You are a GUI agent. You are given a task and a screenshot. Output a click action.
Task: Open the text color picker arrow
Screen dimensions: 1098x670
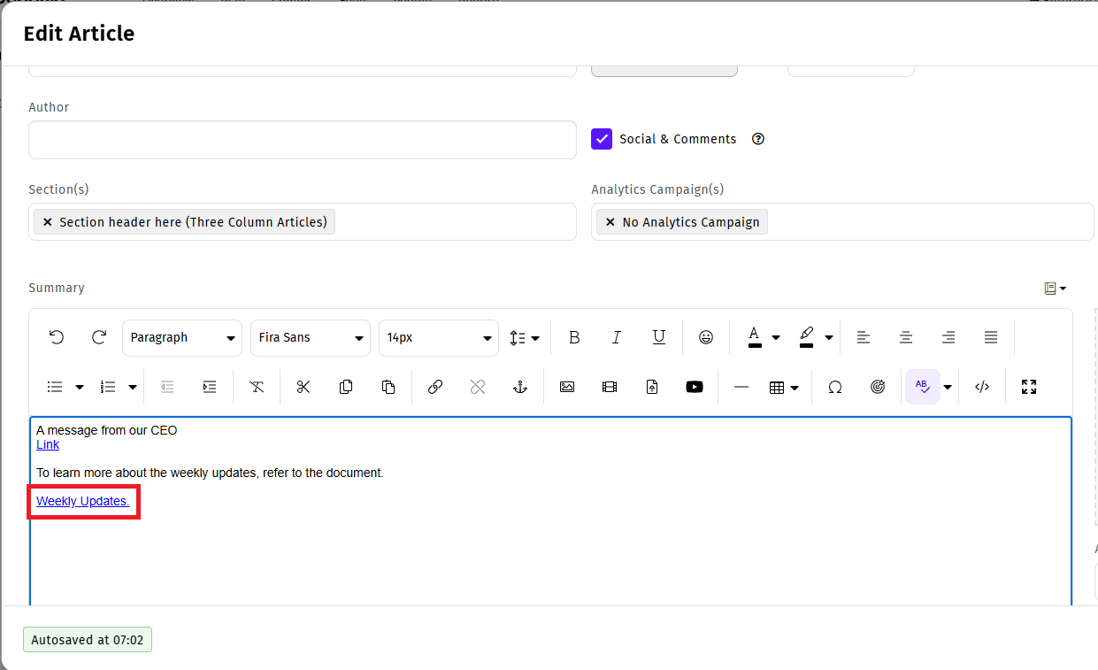coord(776,337)
